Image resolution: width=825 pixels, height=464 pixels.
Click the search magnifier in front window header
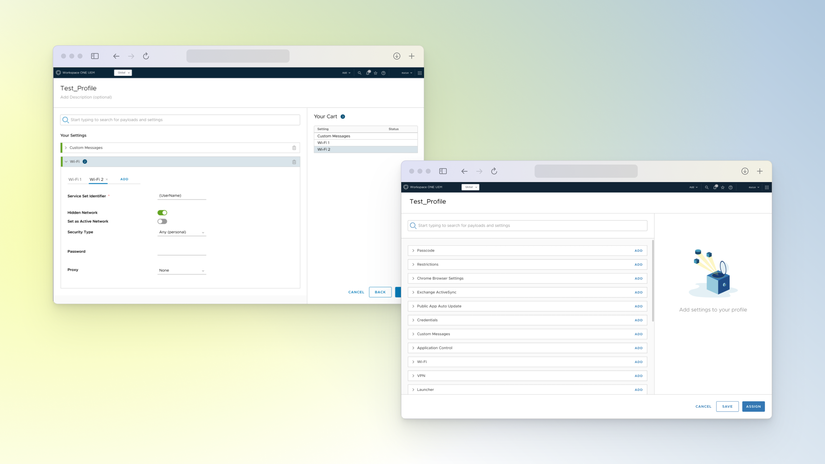pyautogui.click(x=707, y=187)
